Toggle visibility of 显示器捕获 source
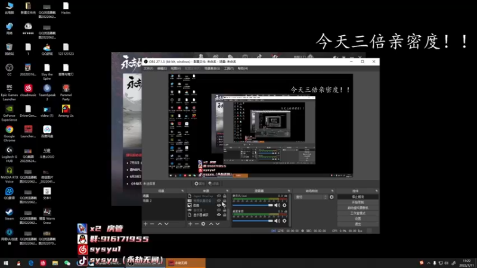Viewport: 477px width, 268px height. click(219, 215)
